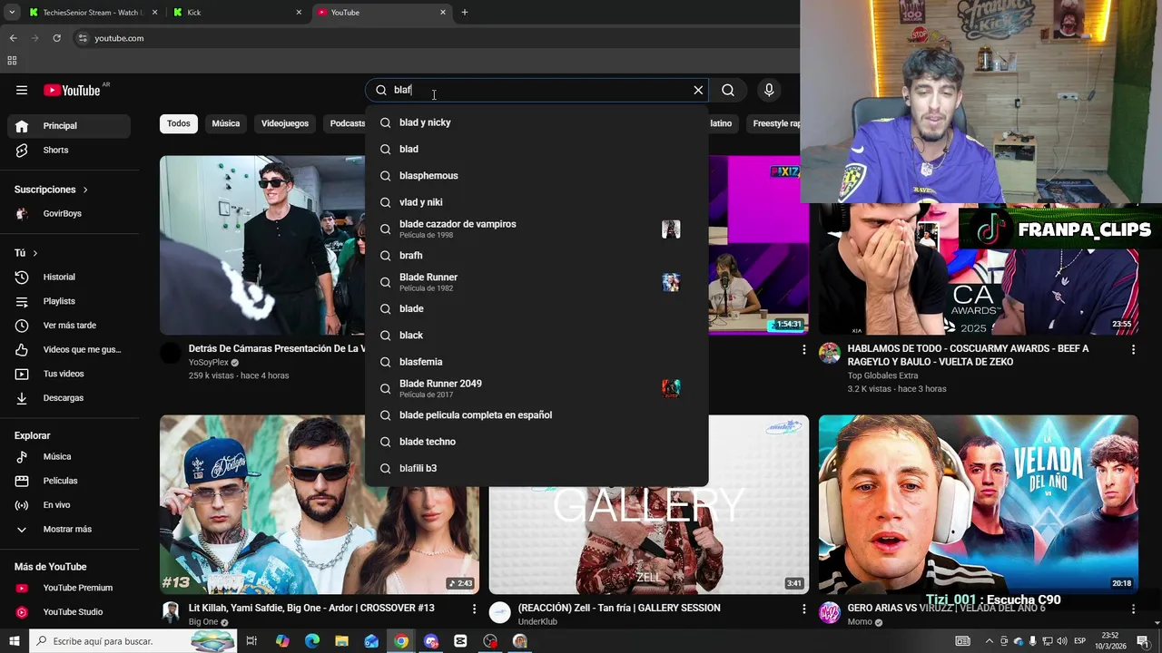Viewport: 1162px width, 653px height.
Task: Open GERO ARIAS VS VIRUZZ video thumbnail
Action: (x=978, y=504)
